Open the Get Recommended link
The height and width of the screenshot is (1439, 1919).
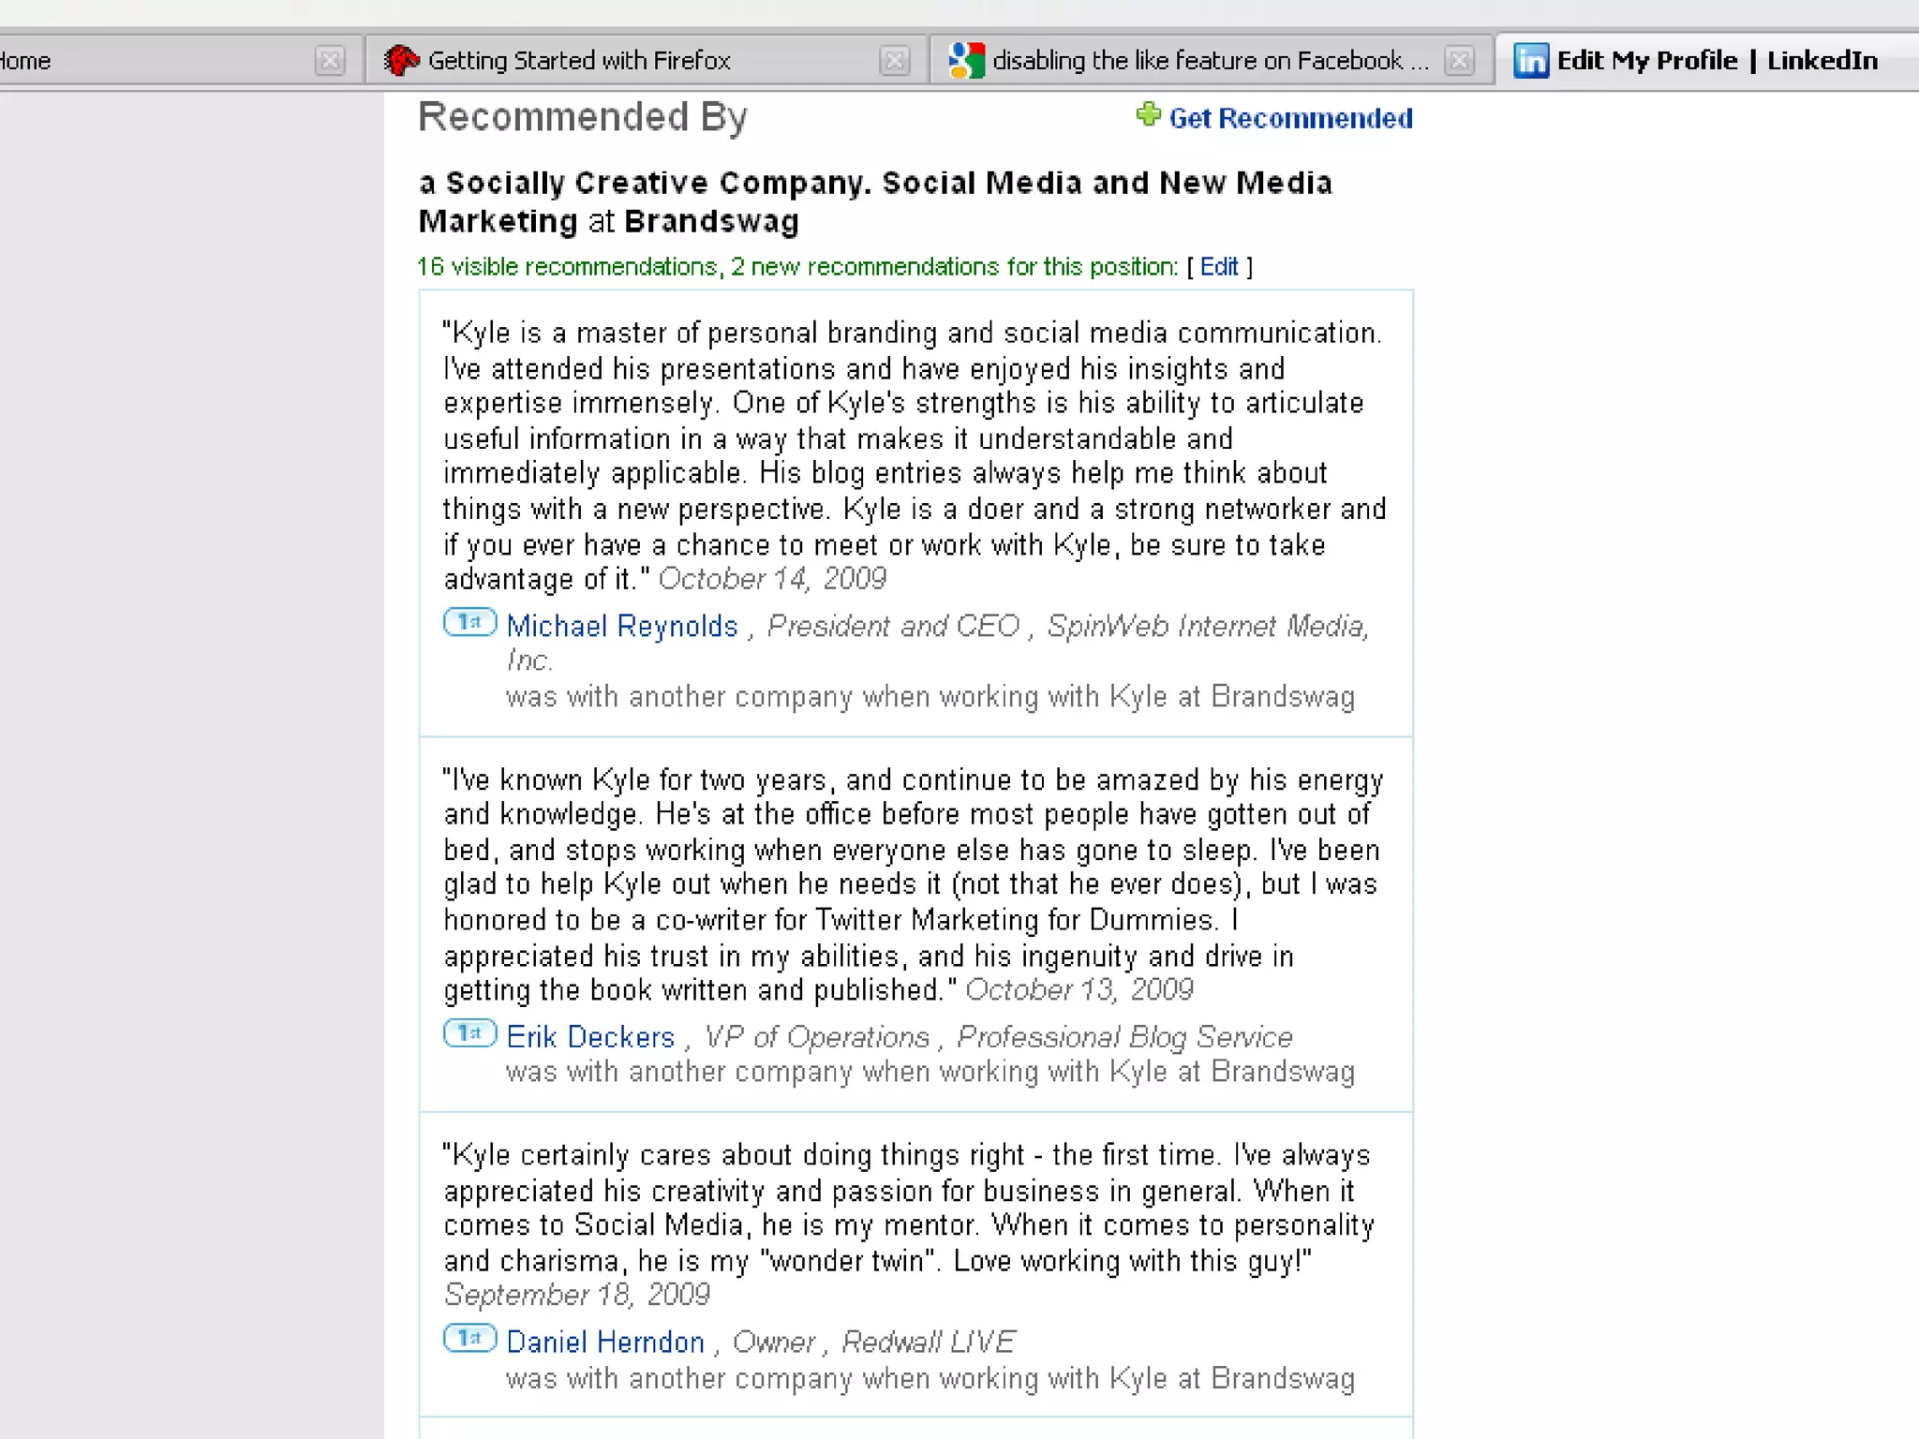[x=1290, y=118]
